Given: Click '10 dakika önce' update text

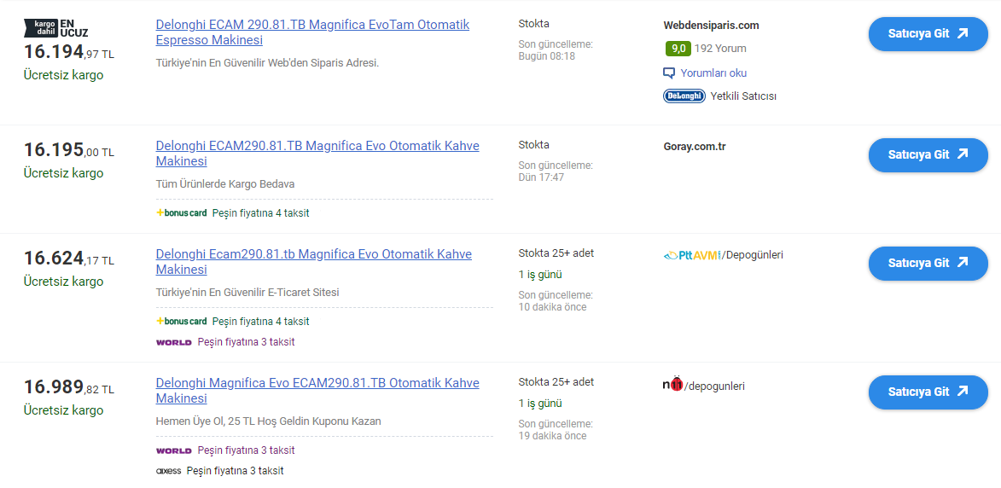Looking at the screenshot, I should pos(552,307).
